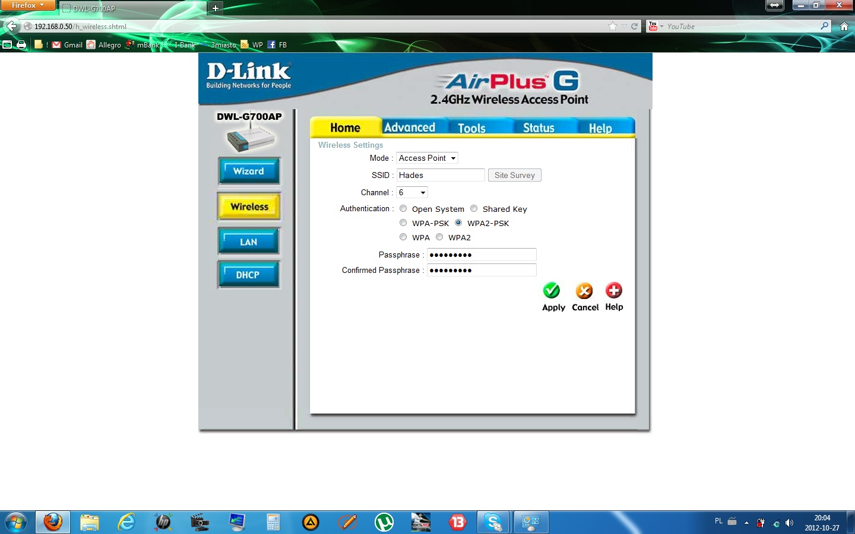Click the D-Link logo
Image resolution: width=855 pixels, height=534 pixels.
coord(249,75)
